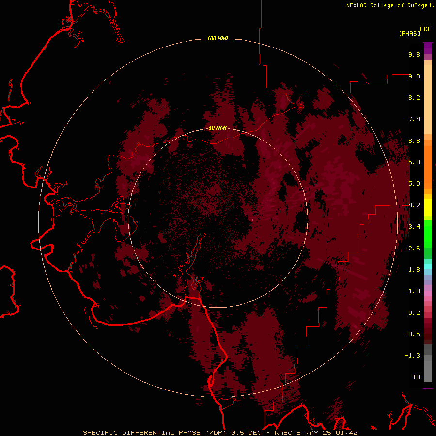Click the 100 NMI range ring label
The image size is (436, 436).
(218, 38)
